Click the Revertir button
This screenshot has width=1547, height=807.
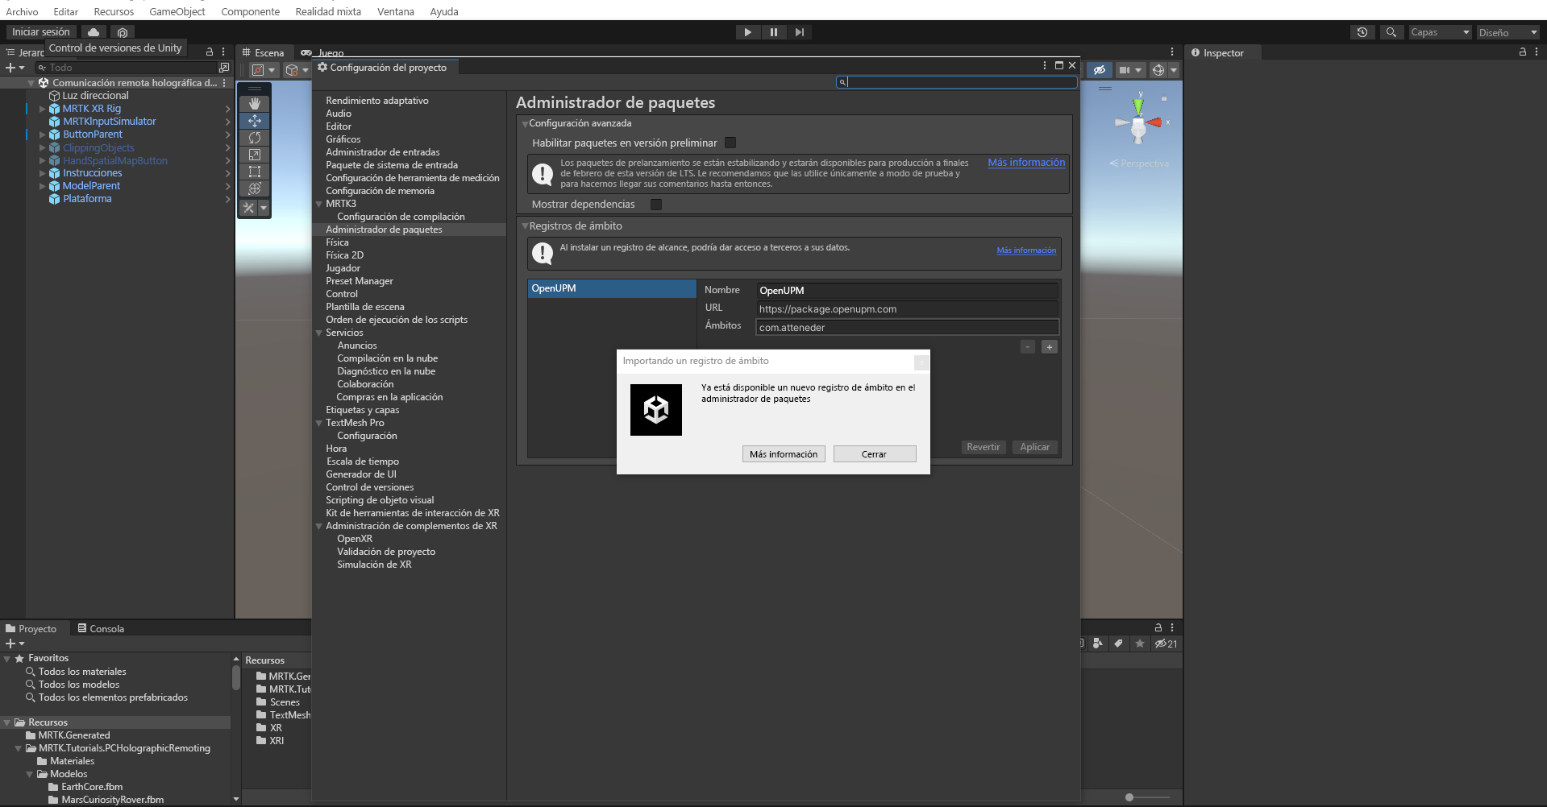coord(984,447)
